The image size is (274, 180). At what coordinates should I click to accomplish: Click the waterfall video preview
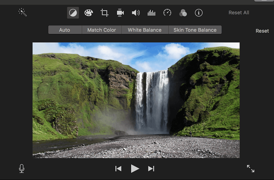pos(136,100)
